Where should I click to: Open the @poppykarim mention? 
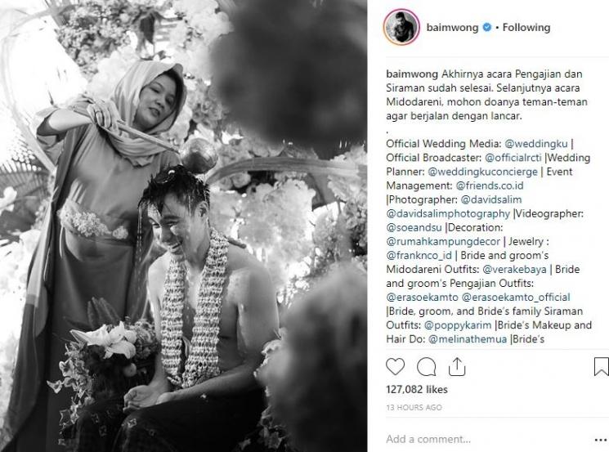[x=458, y=325]
